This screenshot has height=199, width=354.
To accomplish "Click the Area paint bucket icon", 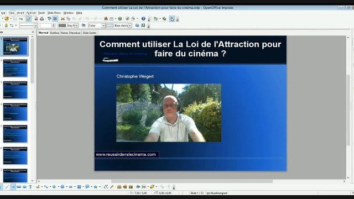I will coord(84,25).
